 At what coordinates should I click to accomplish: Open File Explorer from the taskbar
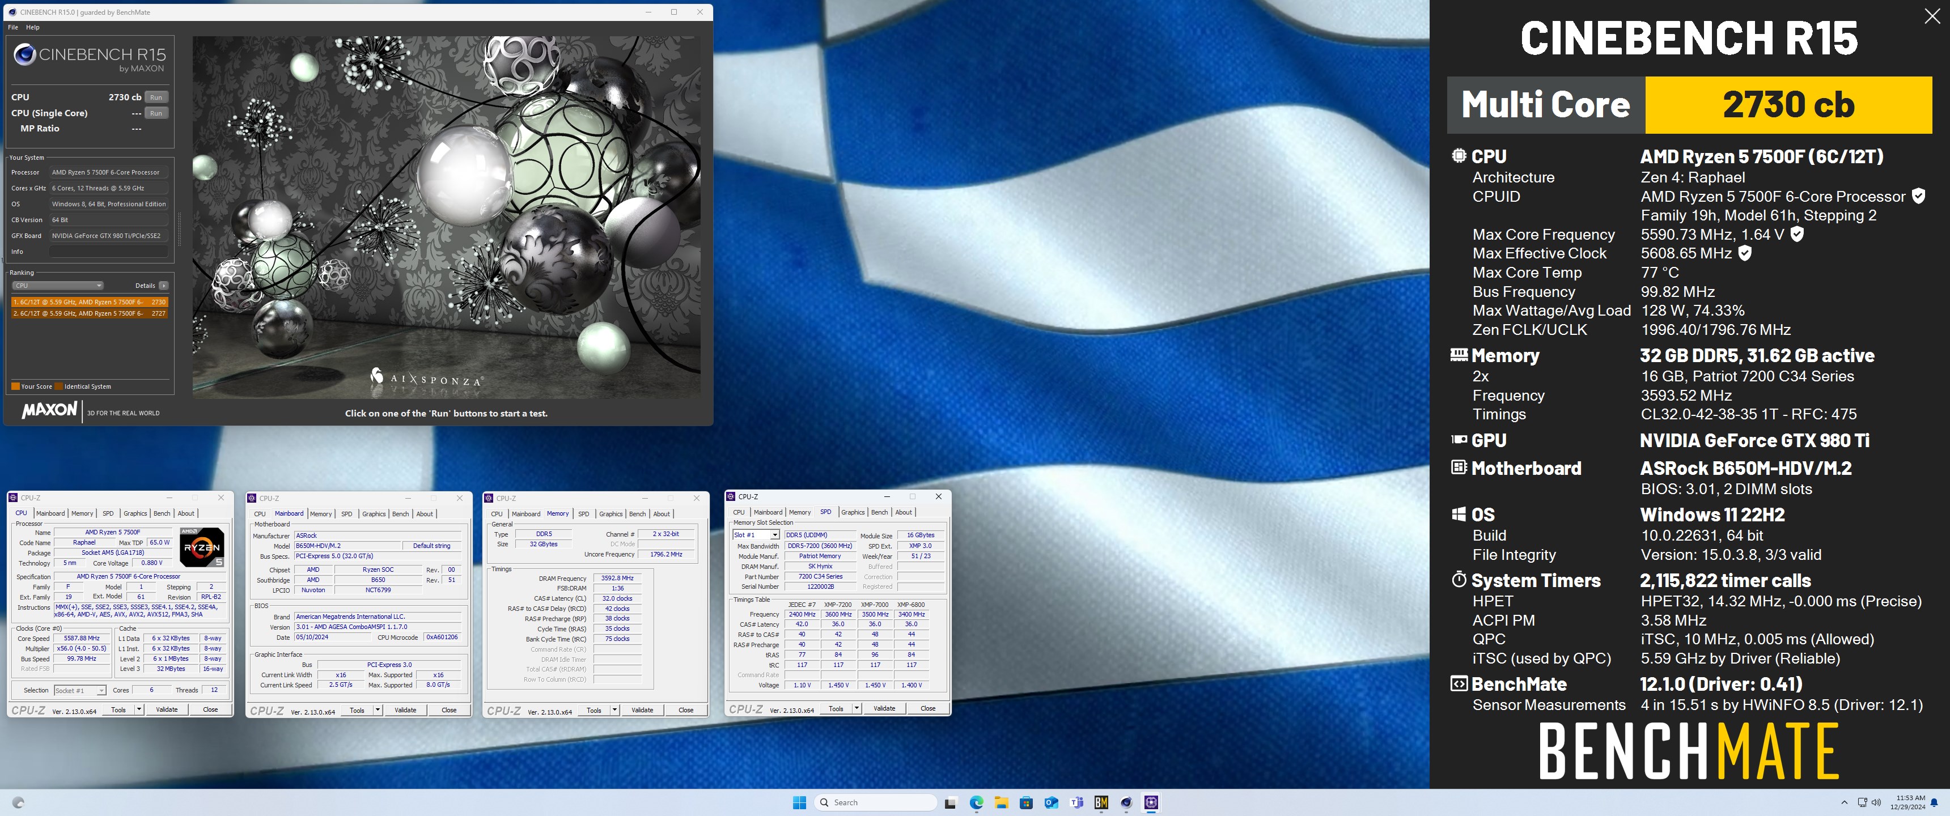click(x=1001, y=802)
